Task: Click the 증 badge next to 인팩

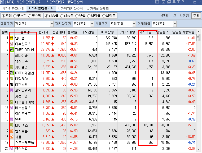Action: [x=11, y=119]
